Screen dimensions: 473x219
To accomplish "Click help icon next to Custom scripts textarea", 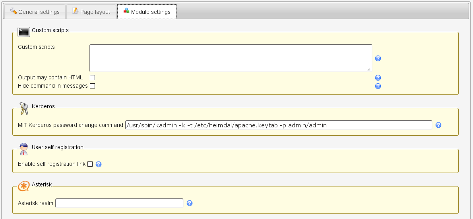I will pos(378,58).
